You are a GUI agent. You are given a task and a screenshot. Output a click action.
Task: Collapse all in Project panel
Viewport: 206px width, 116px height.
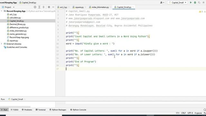pyautogui.click(x=44, y=7)
